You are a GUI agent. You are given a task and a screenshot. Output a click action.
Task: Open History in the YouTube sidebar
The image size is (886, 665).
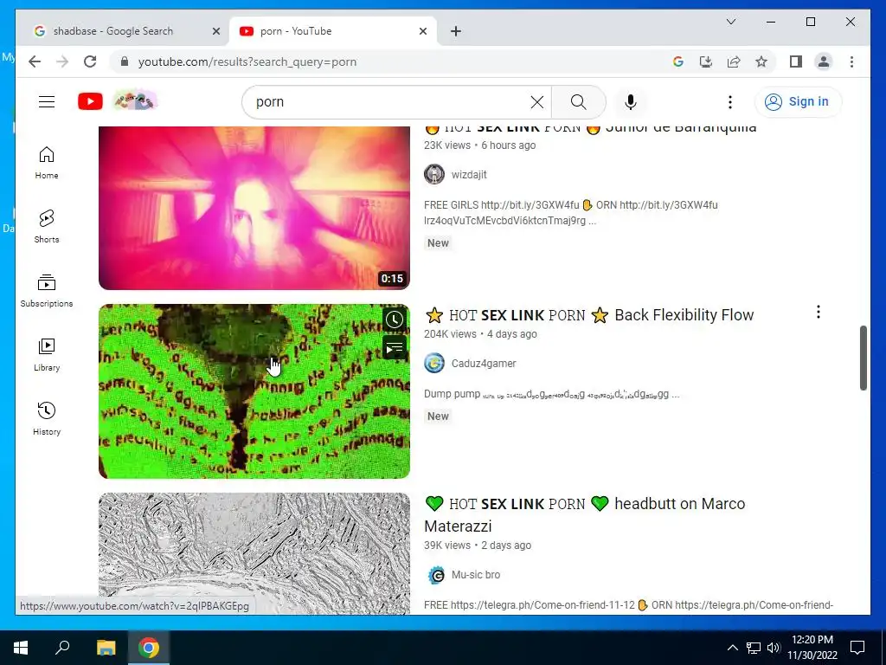47,418
